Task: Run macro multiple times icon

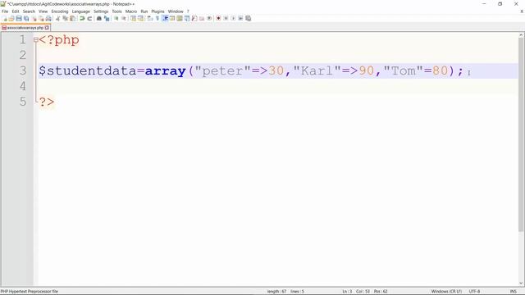Action: click(240, 18)
